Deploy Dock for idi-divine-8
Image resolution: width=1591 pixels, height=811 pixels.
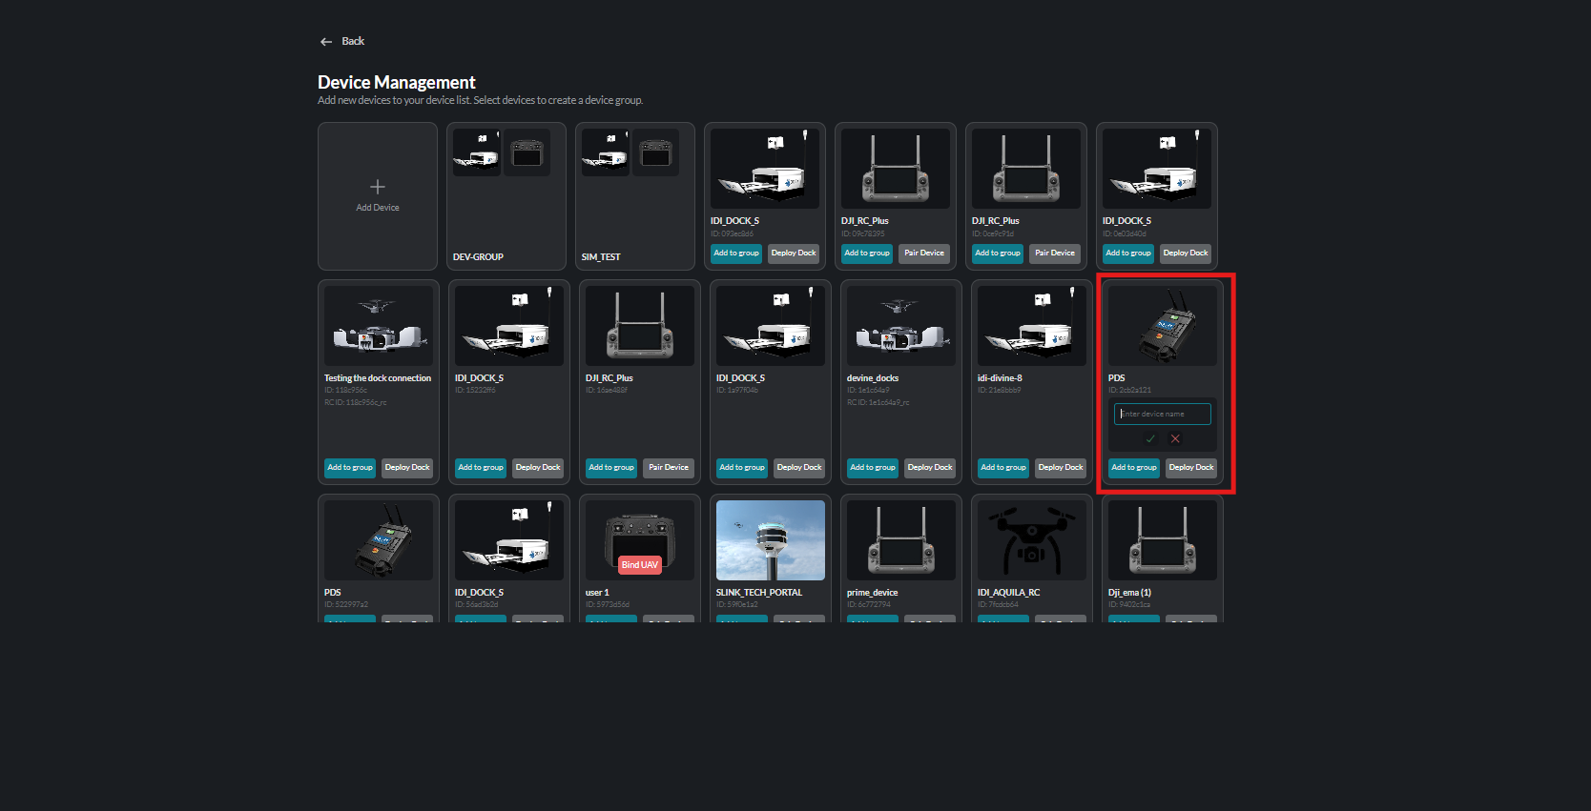1061,468
